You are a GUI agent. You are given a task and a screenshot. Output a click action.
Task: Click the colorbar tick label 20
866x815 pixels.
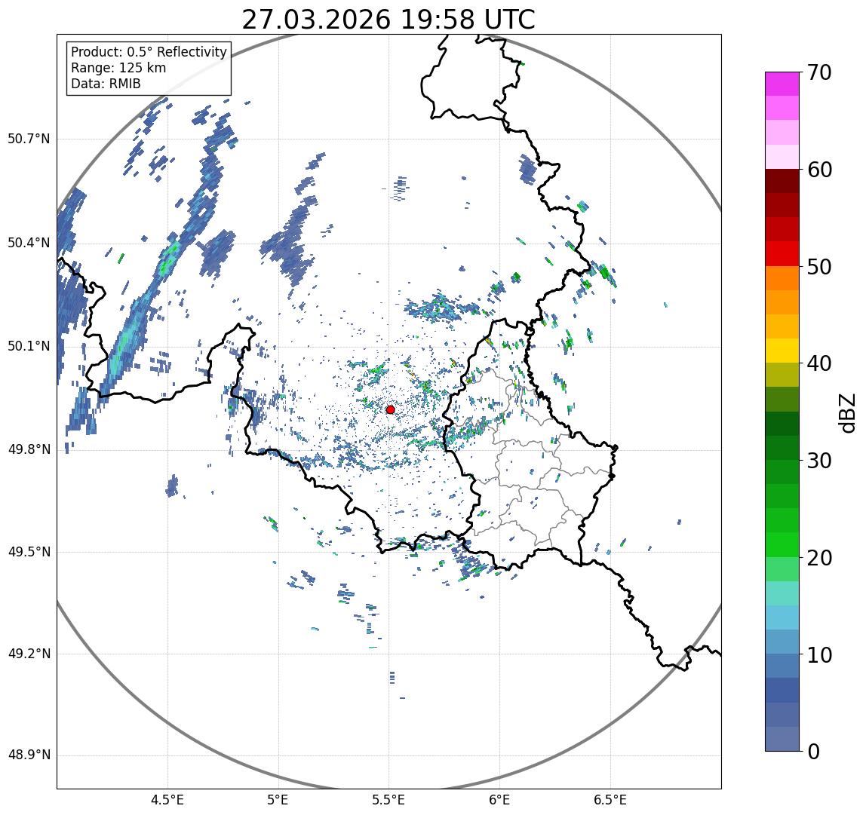[x=819, y=558]
